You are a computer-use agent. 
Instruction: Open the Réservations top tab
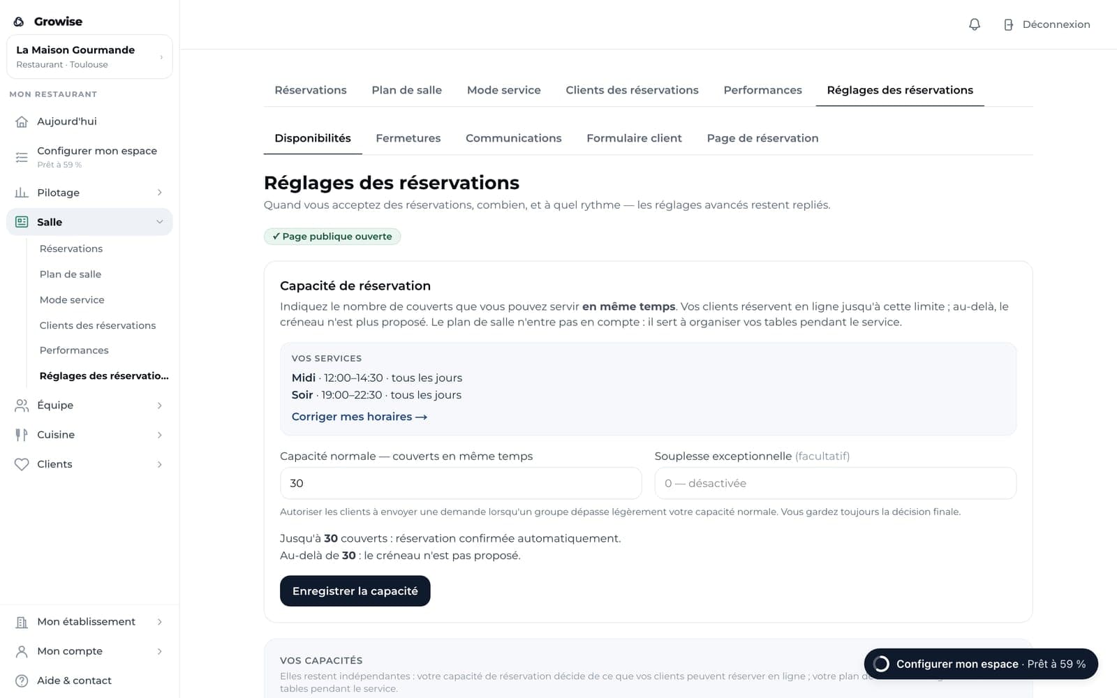(x=311, y=90)
